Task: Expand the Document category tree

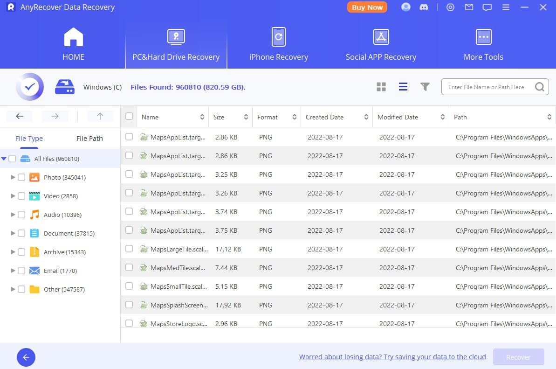Action: point(13,233)
